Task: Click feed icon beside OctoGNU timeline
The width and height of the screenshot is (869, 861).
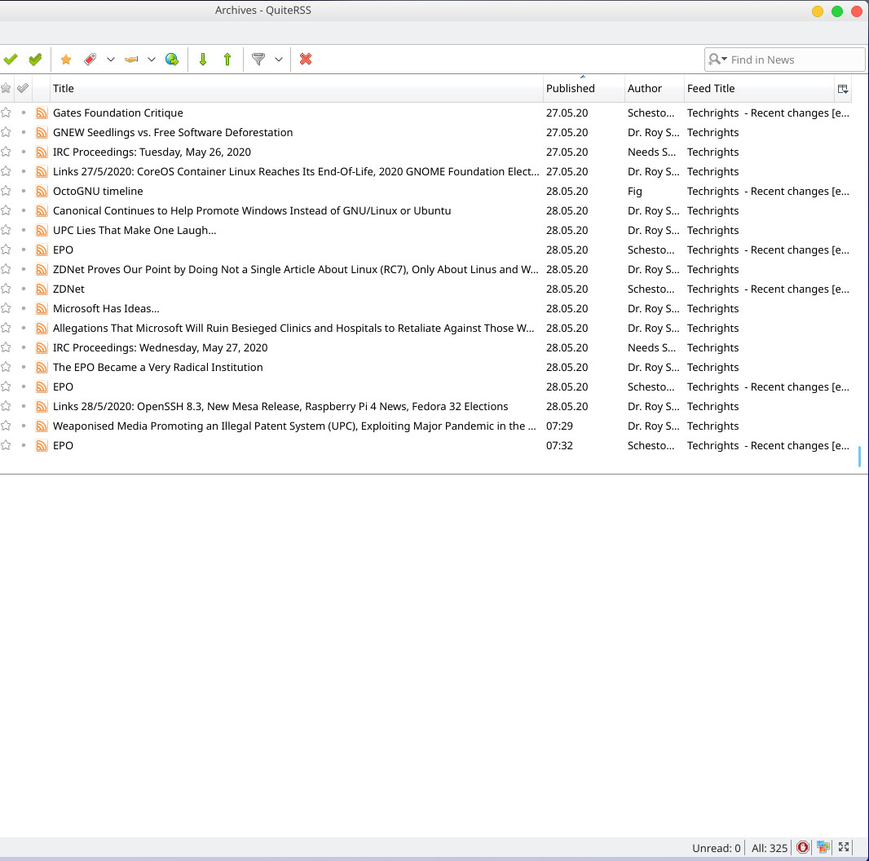Action: [x=42, y=192]
